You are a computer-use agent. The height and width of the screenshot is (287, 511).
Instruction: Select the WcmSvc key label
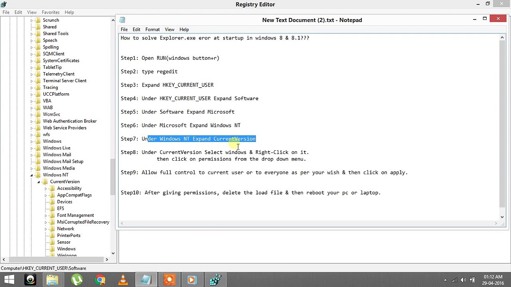(51, 114)
